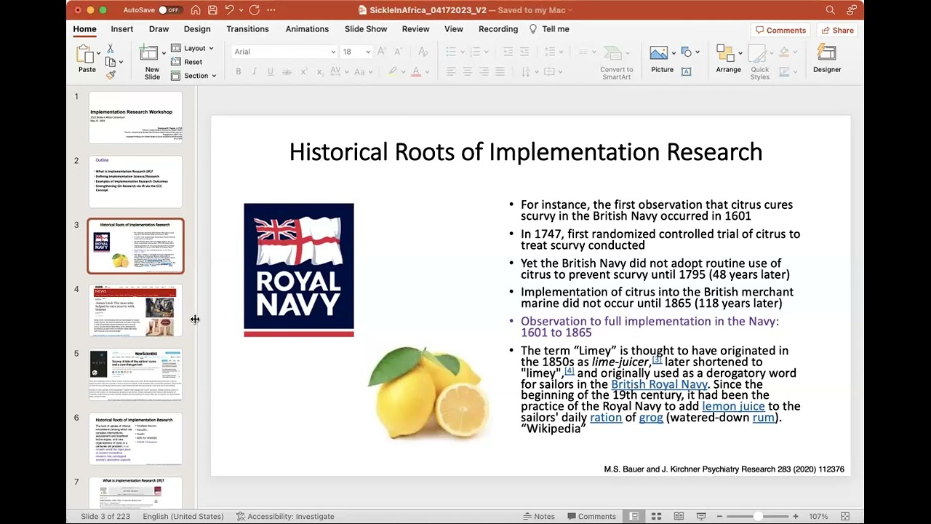Follow the British Royal Navy hyperlink

[x=659, y=384]
